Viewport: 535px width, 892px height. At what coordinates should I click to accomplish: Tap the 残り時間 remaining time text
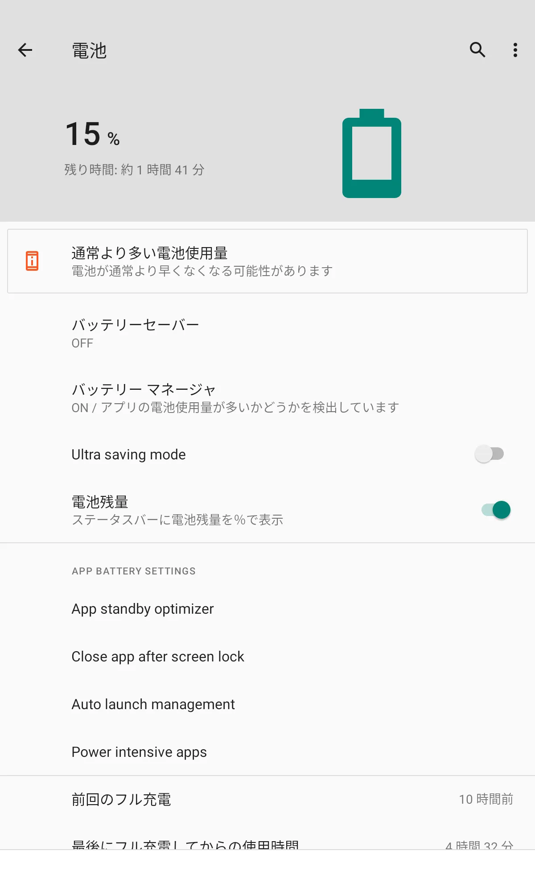(134, 169)
